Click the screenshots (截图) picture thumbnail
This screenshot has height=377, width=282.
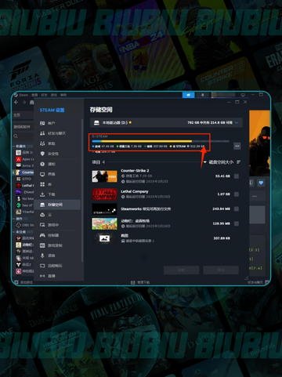point(104,238)
